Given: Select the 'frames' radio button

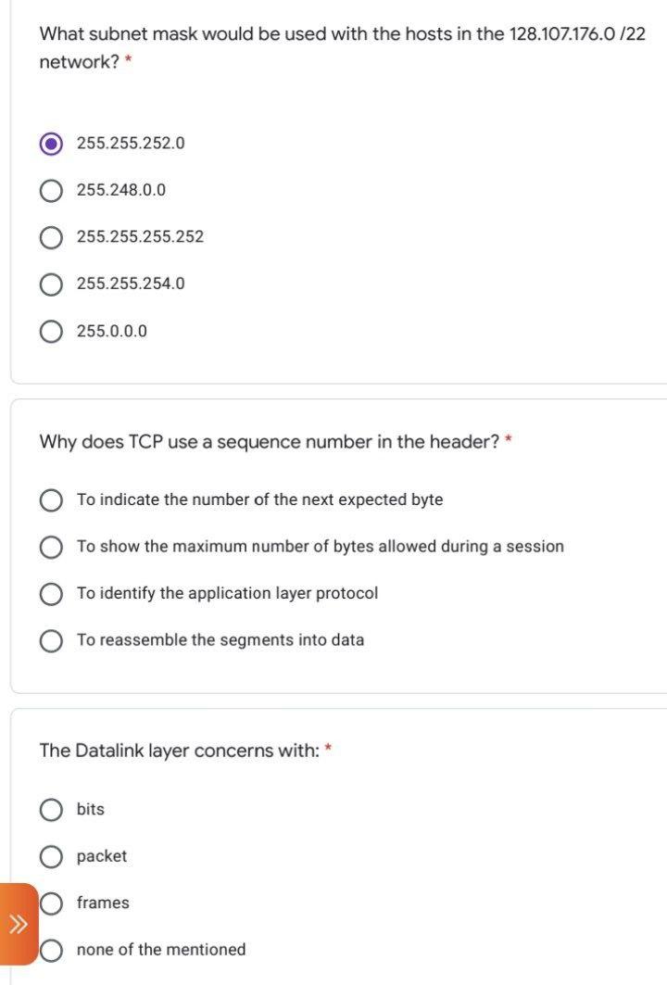Looking at the screenshot, I should 52,903.
